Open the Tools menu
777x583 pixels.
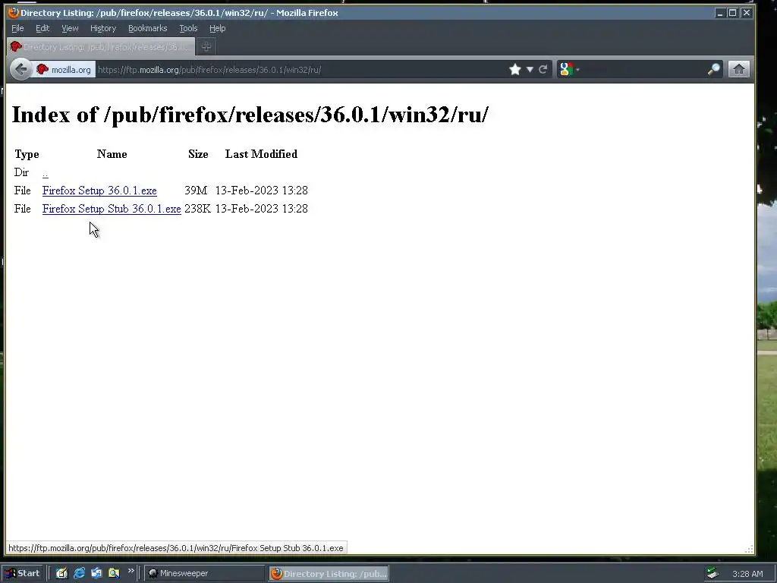click(x=188, y=28)
